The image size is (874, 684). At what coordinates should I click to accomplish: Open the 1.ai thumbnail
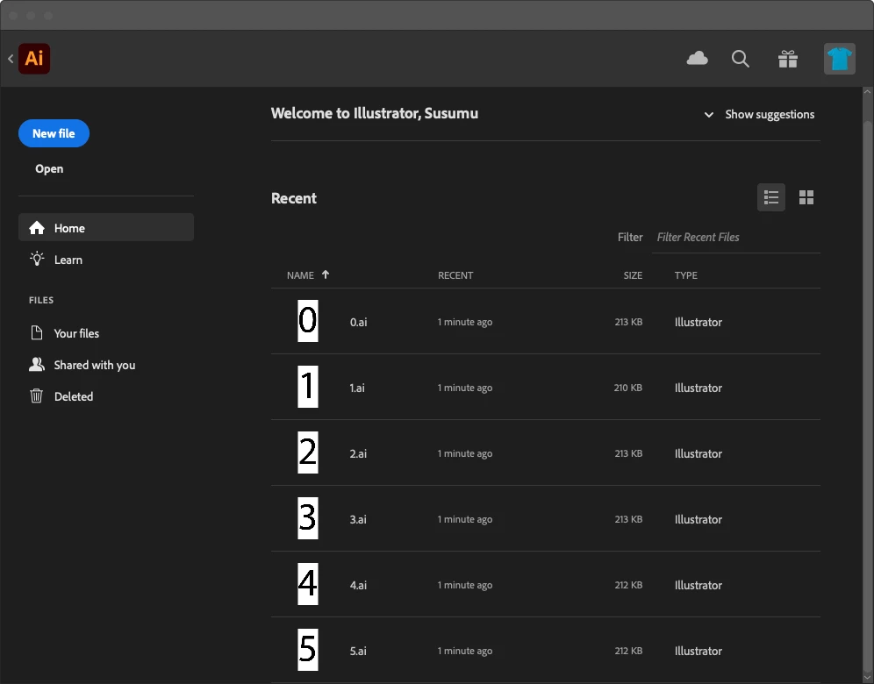pos(308,387)
